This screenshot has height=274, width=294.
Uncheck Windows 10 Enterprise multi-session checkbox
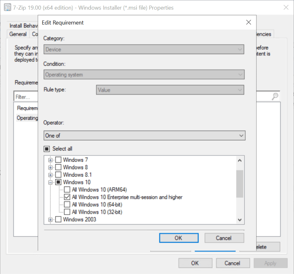67,197
